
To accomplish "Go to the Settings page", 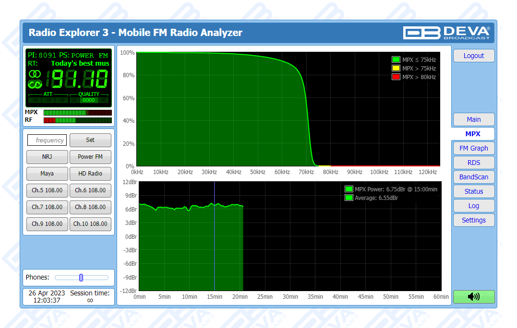I will point(473,220).
